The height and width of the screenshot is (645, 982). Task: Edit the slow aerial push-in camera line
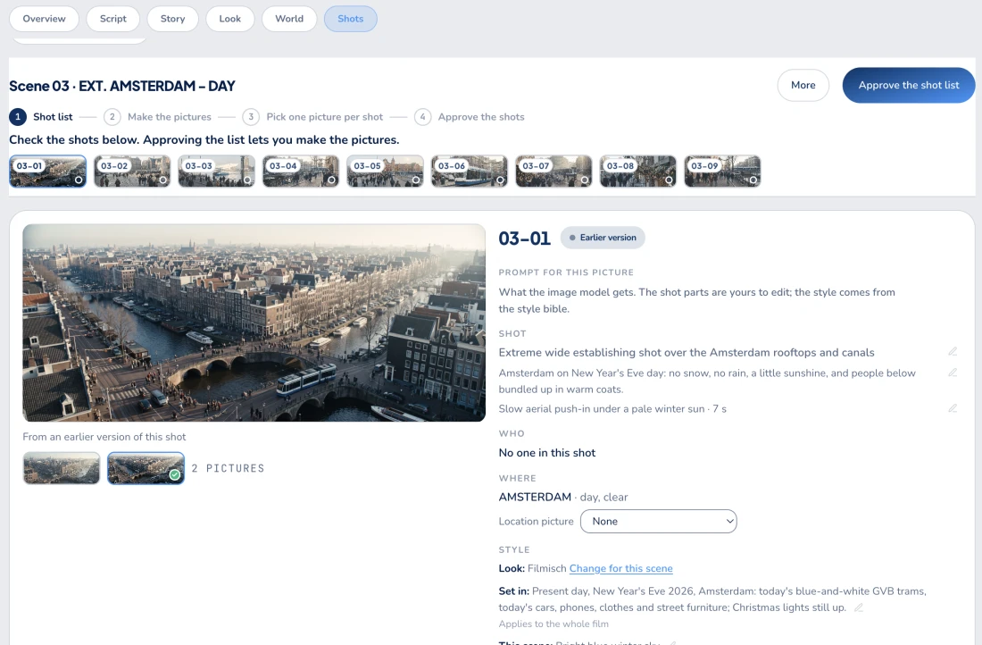(953, 408)
